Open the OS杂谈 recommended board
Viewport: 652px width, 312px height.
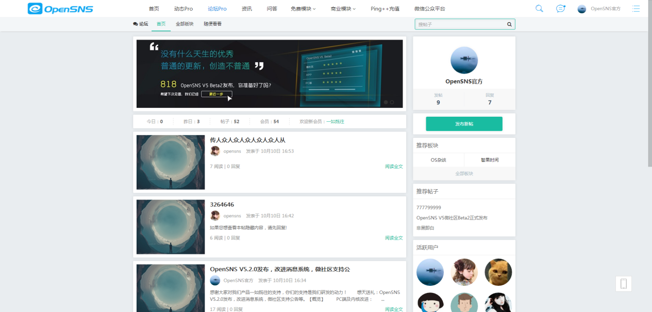439,160
